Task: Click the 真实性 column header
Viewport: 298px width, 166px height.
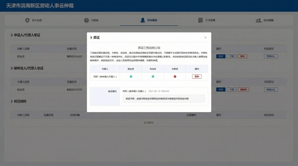Action: point(131,69)
